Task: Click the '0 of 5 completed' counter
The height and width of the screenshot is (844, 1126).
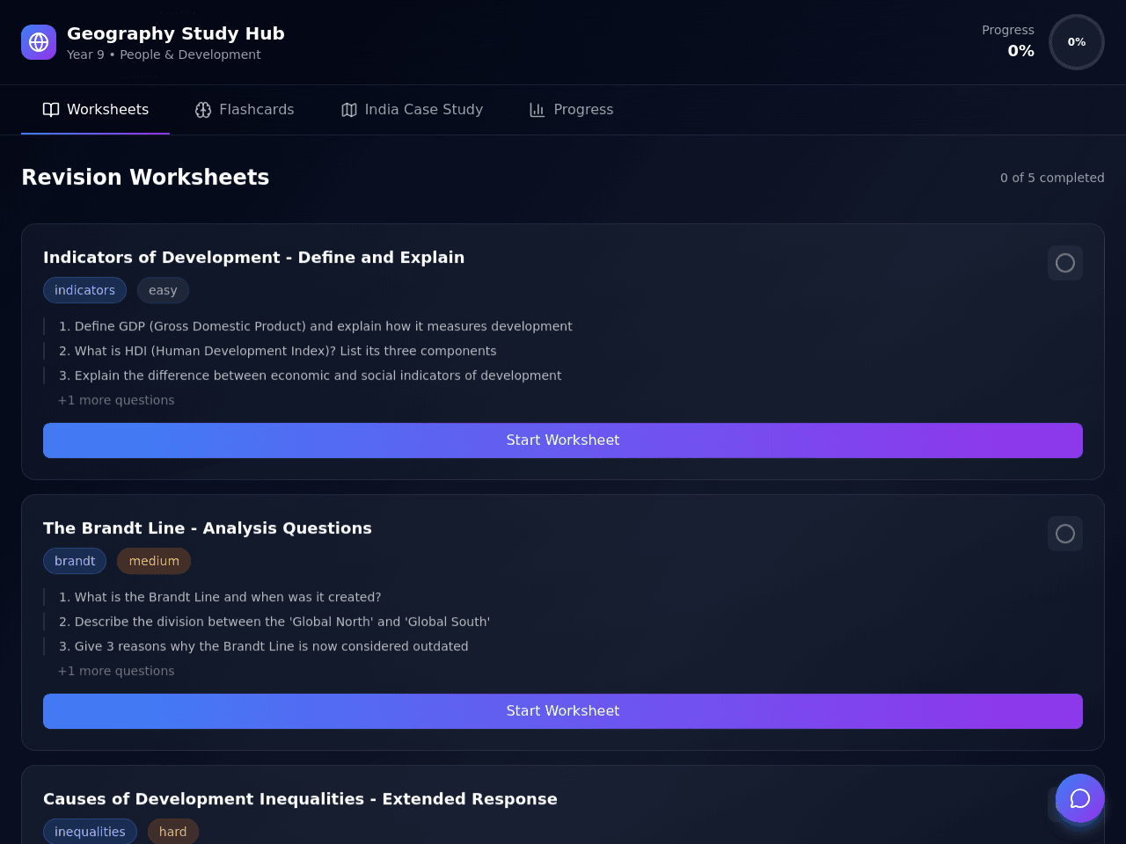Action: point(1052,178)
